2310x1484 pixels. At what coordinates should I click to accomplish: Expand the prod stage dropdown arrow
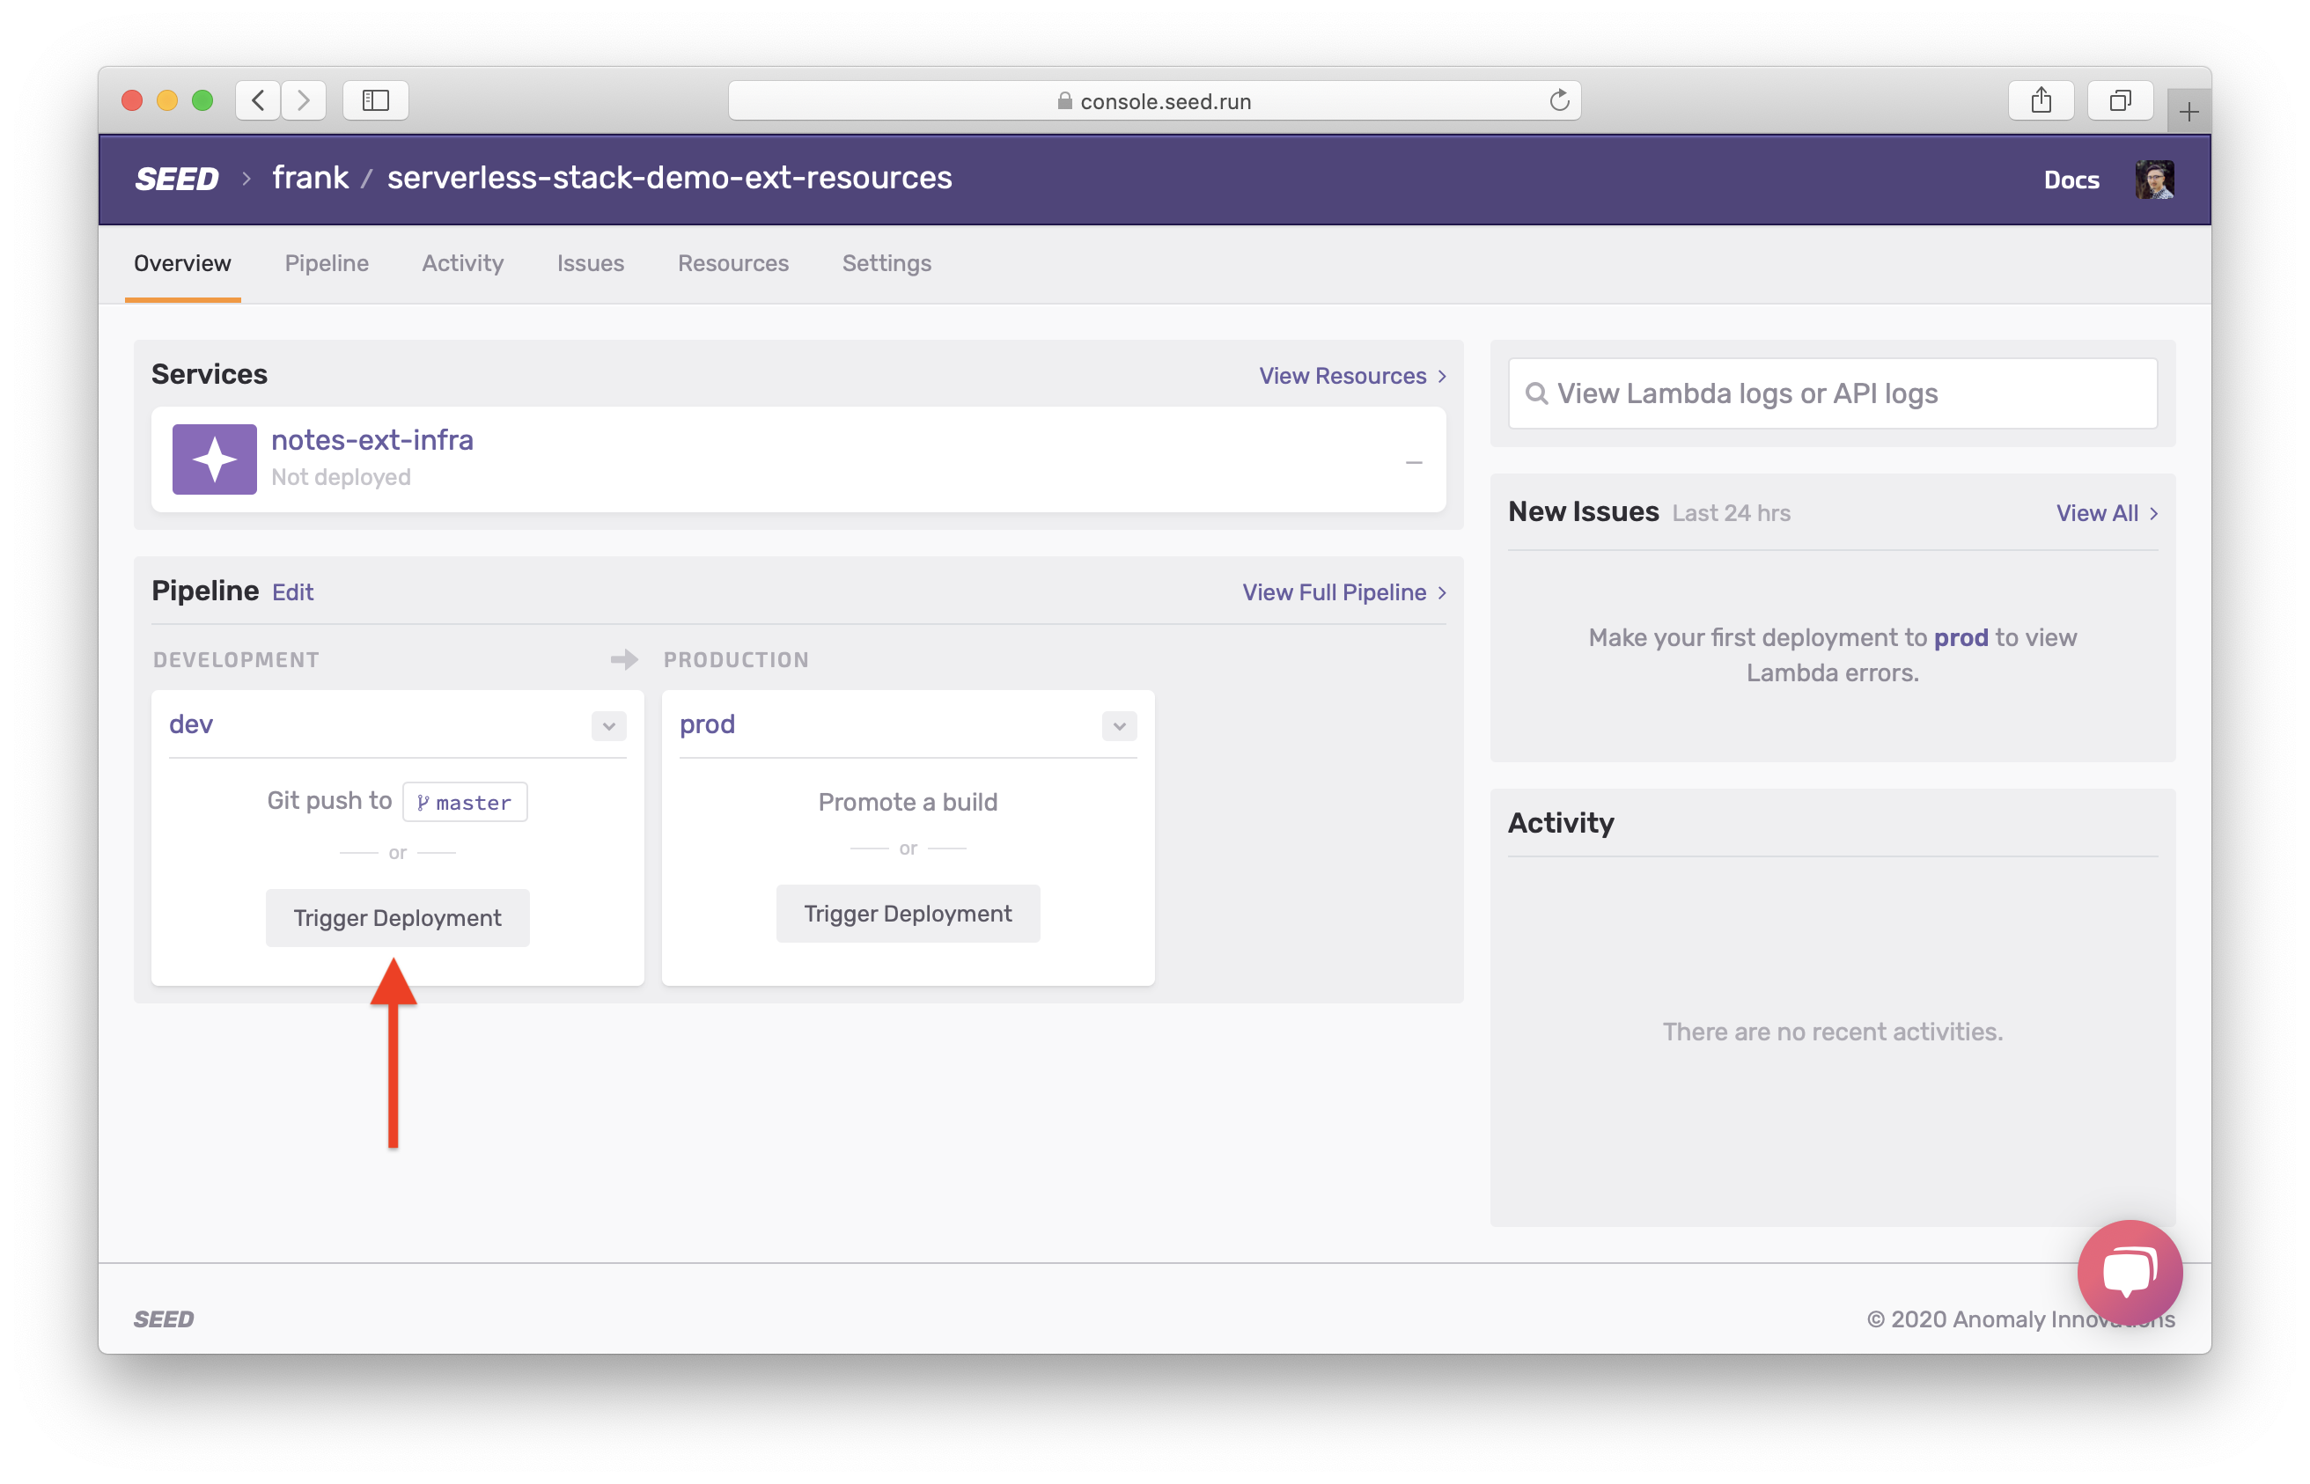pos(1119,725)
